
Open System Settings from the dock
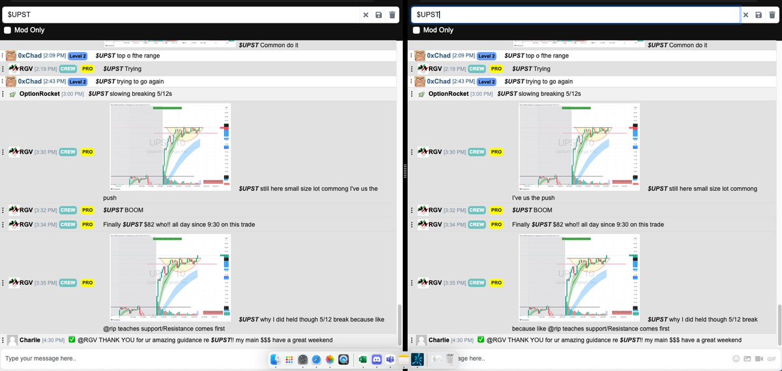coord(303,359)
